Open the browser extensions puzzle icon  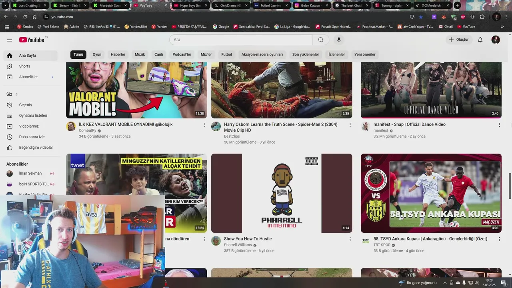(x=482, y=17)
